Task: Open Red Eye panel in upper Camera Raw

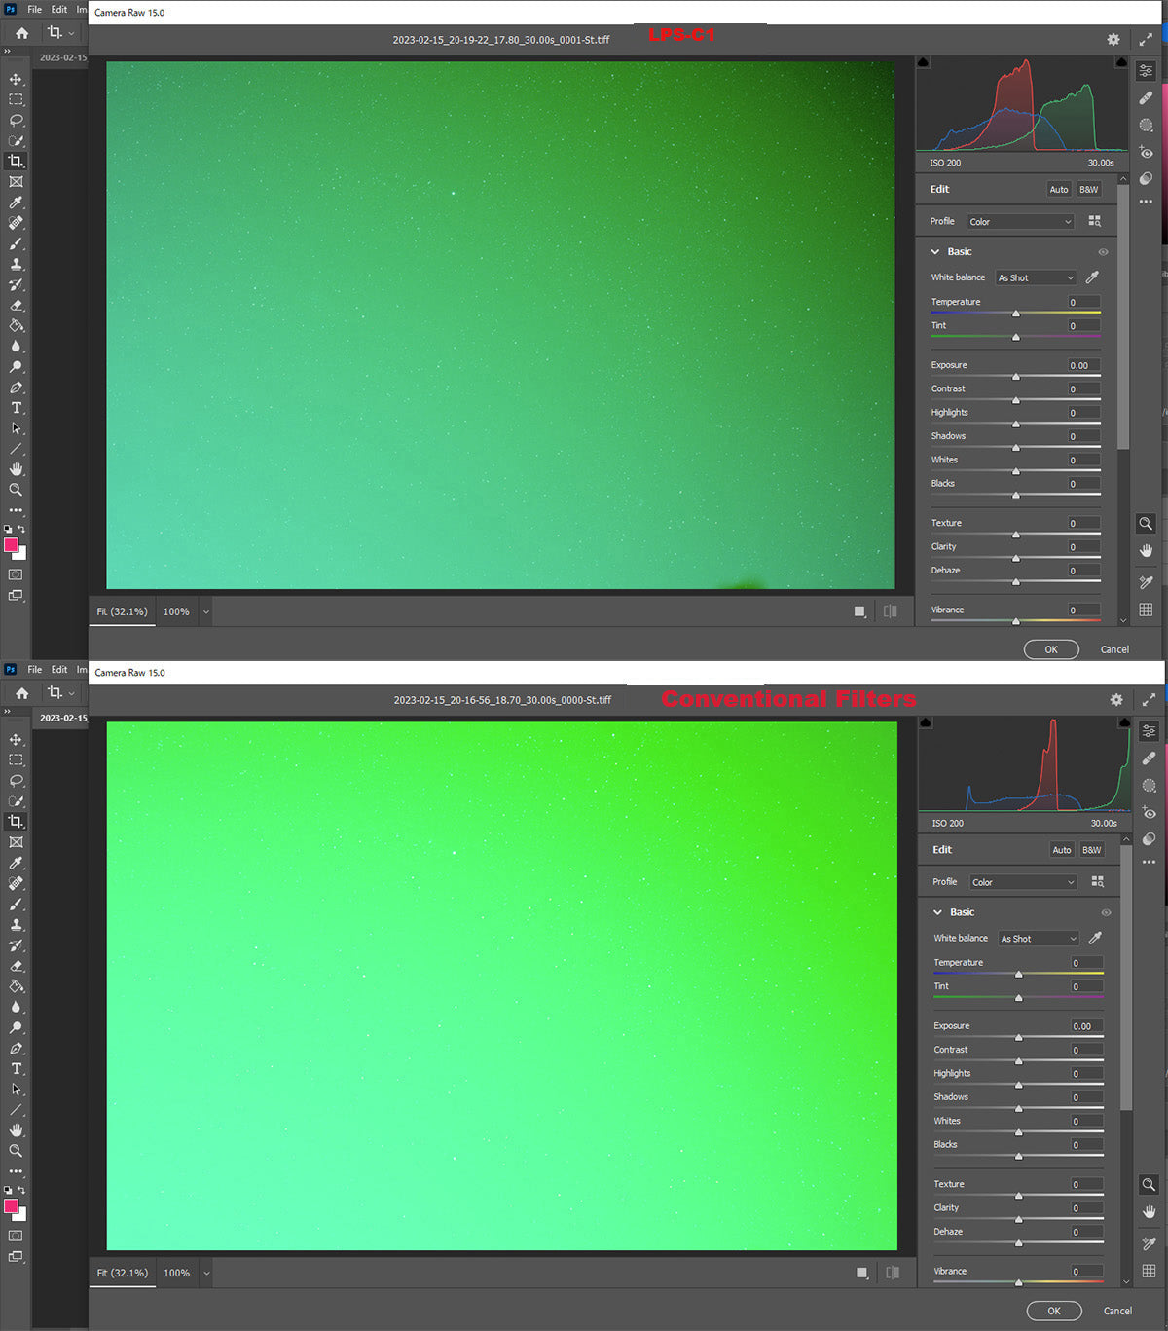Action: coord(1147,152)
